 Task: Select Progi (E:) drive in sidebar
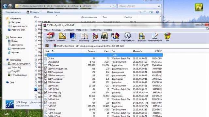[x=16, y=71]
